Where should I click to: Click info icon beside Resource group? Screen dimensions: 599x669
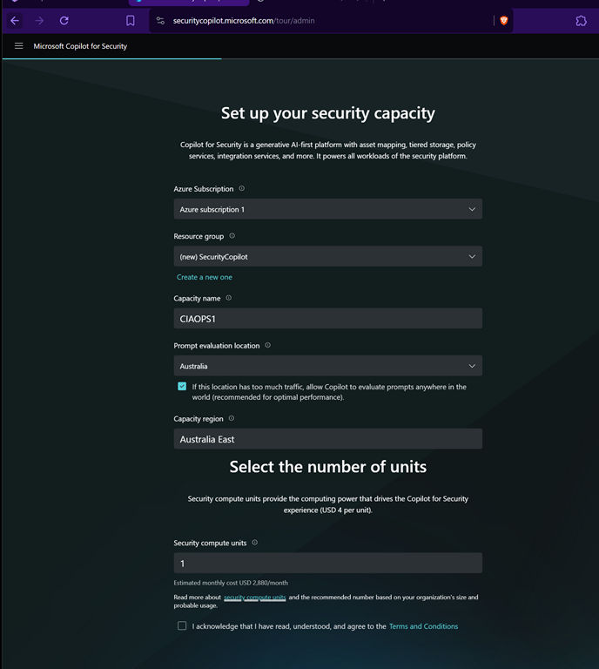coord(232,236)
